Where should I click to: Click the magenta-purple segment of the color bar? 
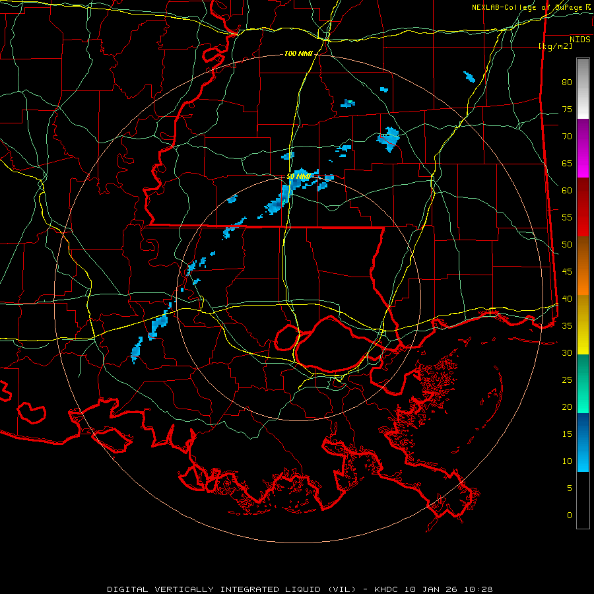point(583,148)
